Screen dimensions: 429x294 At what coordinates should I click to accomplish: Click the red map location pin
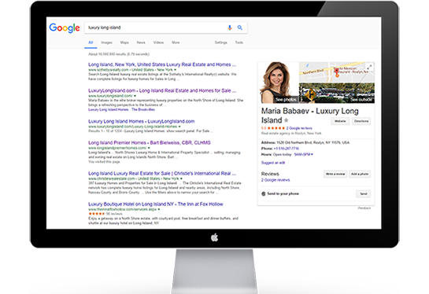point(337,72)
